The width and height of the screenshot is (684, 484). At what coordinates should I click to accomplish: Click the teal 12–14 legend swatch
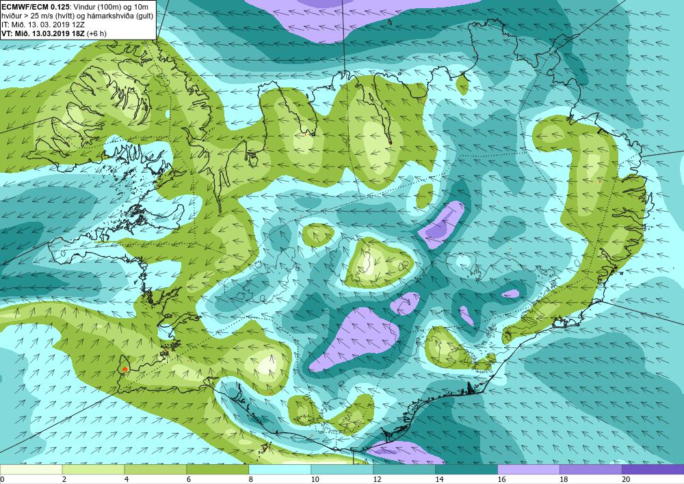[404, 470]
